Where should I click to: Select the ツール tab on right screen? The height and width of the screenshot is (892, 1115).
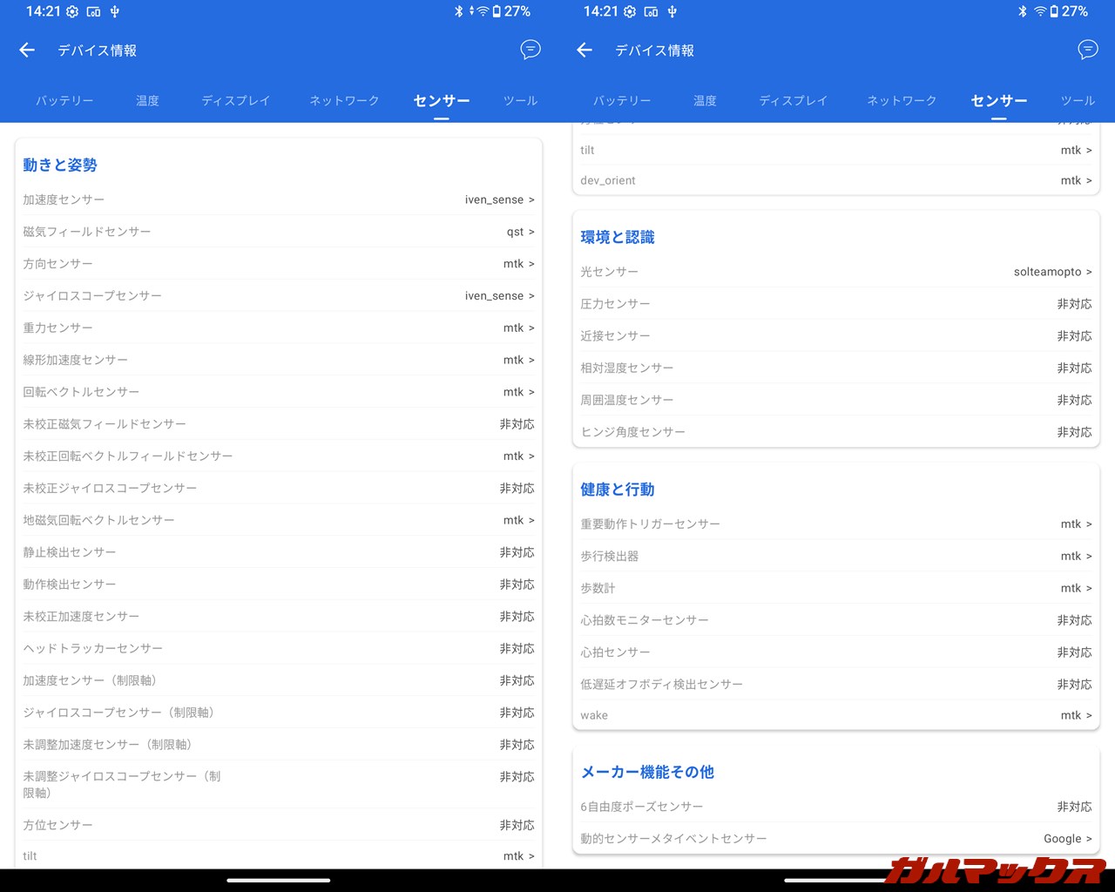1078,100
